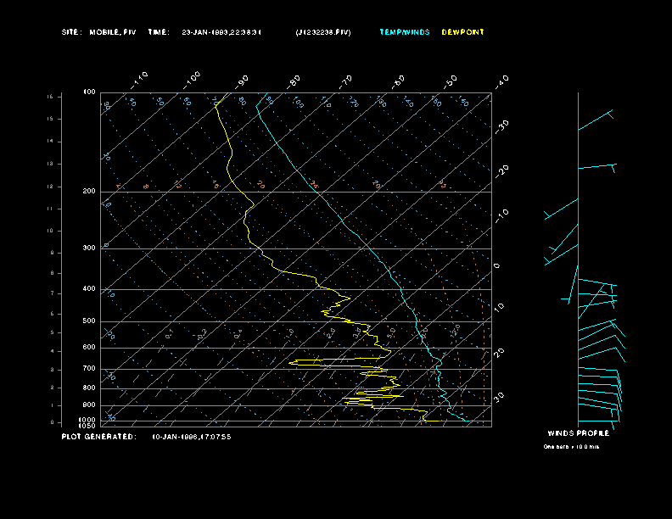Click the -80 temperature axis label
Viewport: 672px width, 519px height.
coord(293,81)
